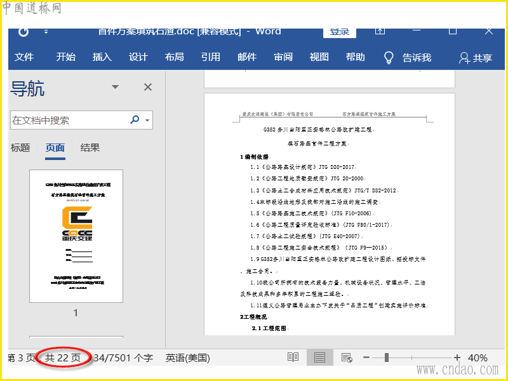This screenshot has width=508, height=381.
Task: Click the 告诉我 lightbulb search
Action: (408, 58)
